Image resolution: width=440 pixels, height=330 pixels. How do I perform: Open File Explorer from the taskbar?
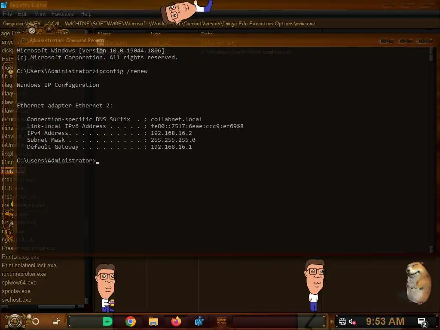[x=153, y=321]
